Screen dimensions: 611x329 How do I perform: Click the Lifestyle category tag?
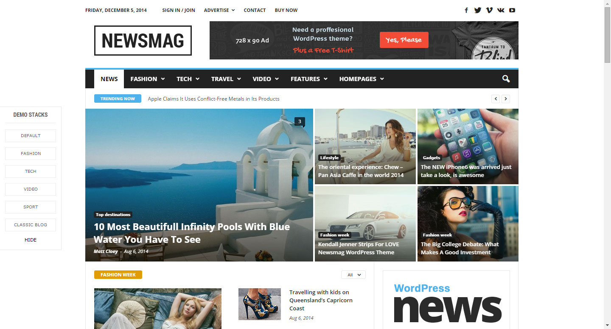click(x=329, y=157)
